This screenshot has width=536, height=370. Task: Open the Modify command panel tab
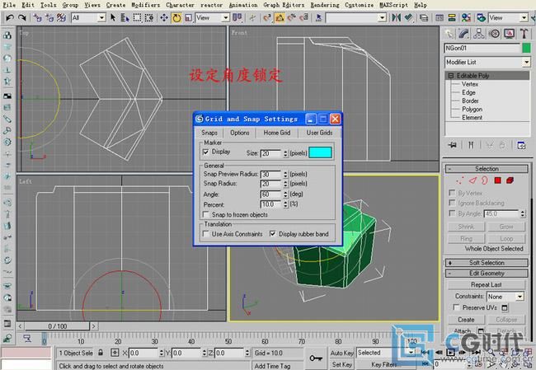tap(463, 34)
